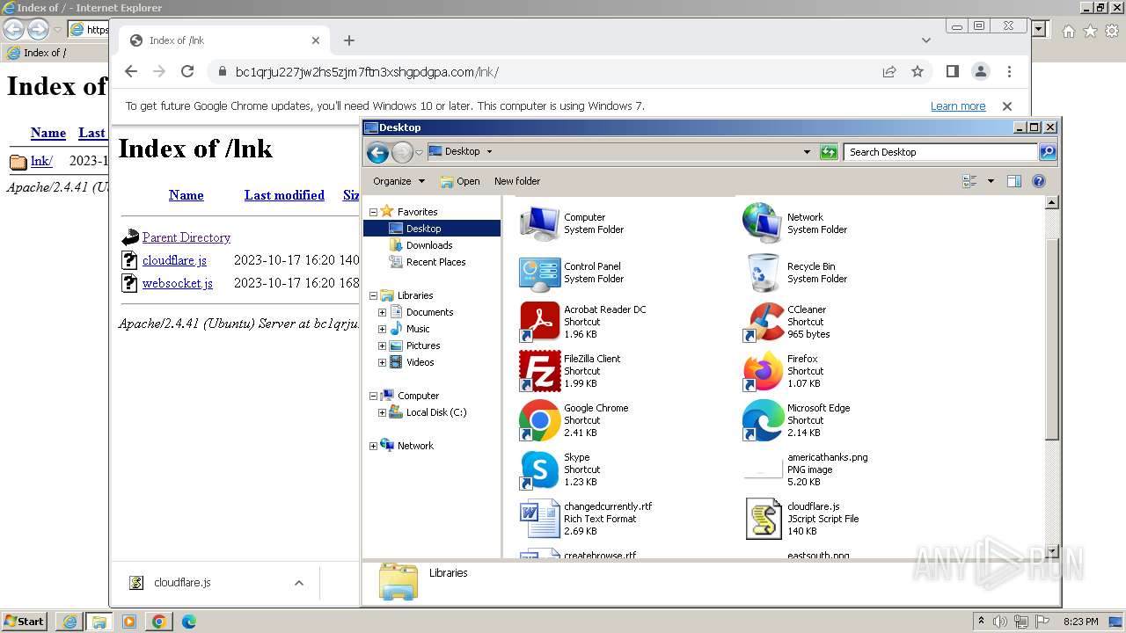Refresh the Explorer Desktop view
Screen dimensions: 1126x633
click(x=829, y=152)
